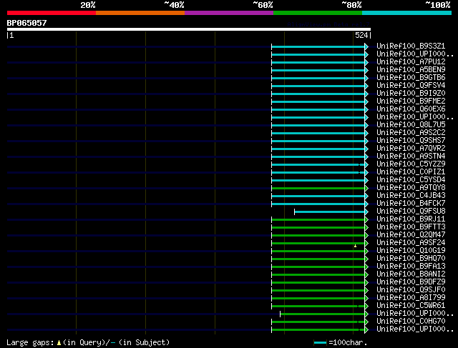Select the UniRef100_A9S2C2 label
This screenshot has width=458, height=348.
(411, 133)
